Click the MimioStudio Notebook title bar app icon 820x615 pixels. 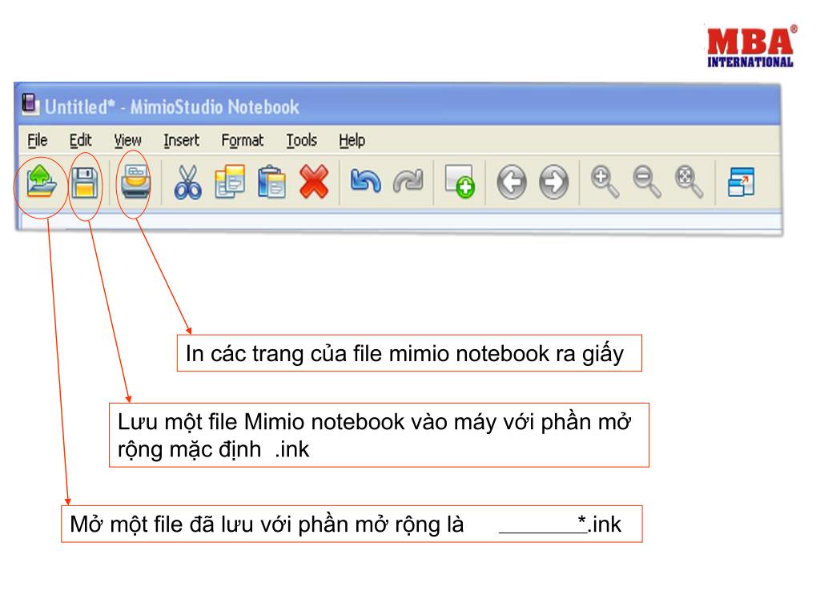30,104
